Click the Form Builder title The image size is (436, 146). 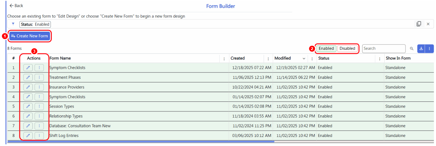(221, 6)
